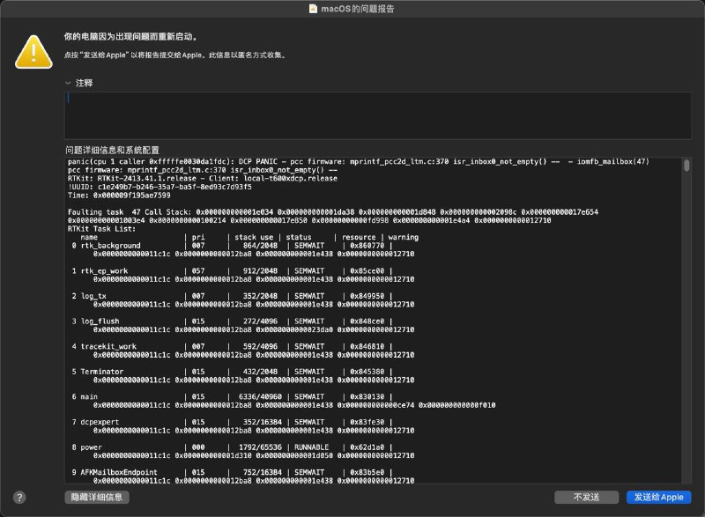705x517 pixels.
Task: Click the tracekit_work task row
Action: [232, 346]
